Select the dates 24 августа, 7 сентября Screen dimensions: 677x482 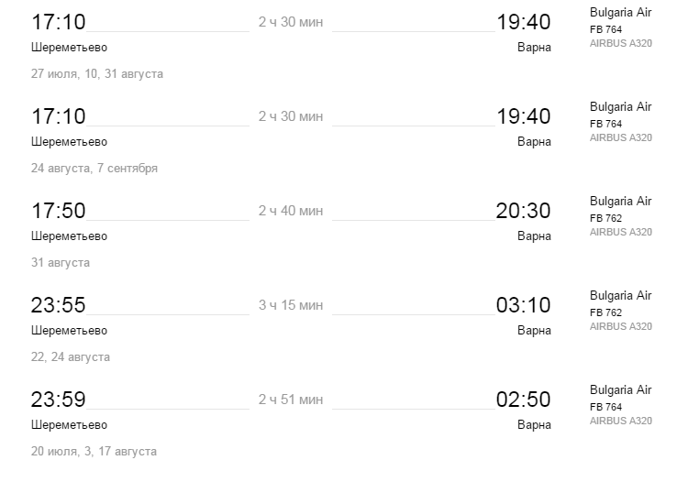pos(94,168)
